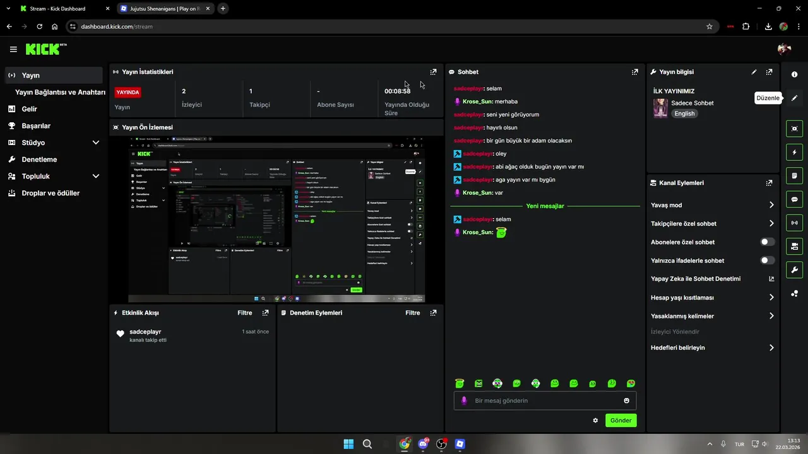Click the English language tag

[684, 113]
